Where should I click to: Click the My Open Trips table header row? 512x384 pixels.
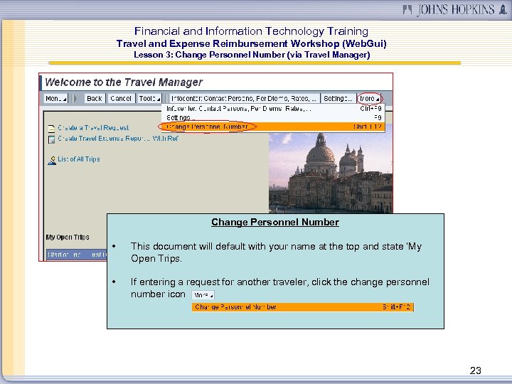[x=77, y=255]
